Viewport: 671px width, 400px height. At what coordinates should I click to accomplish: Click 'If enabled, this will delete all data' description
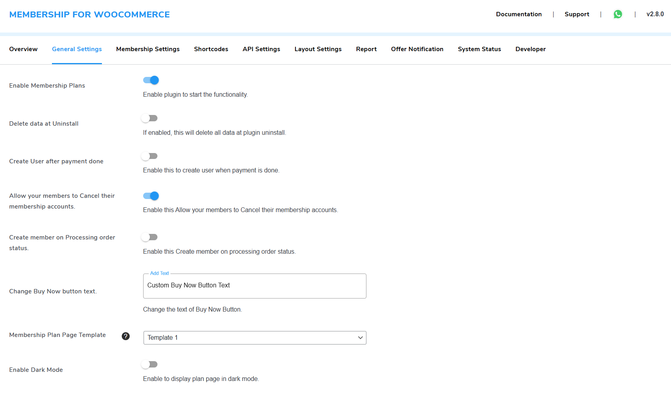point(215,133)
